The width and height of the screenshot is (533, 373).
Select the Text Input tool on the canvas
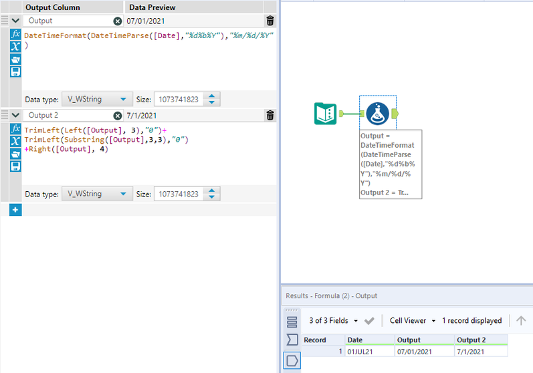(325, 114)
